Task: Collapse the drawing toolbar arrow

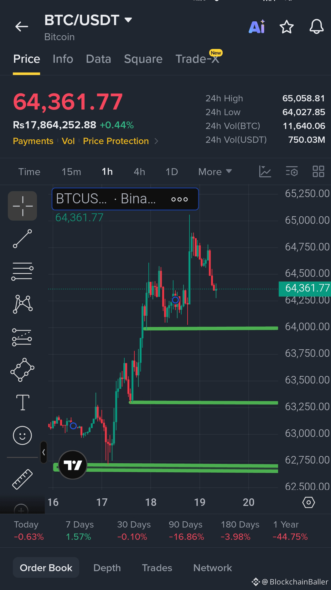Action: tap(44, 452)
